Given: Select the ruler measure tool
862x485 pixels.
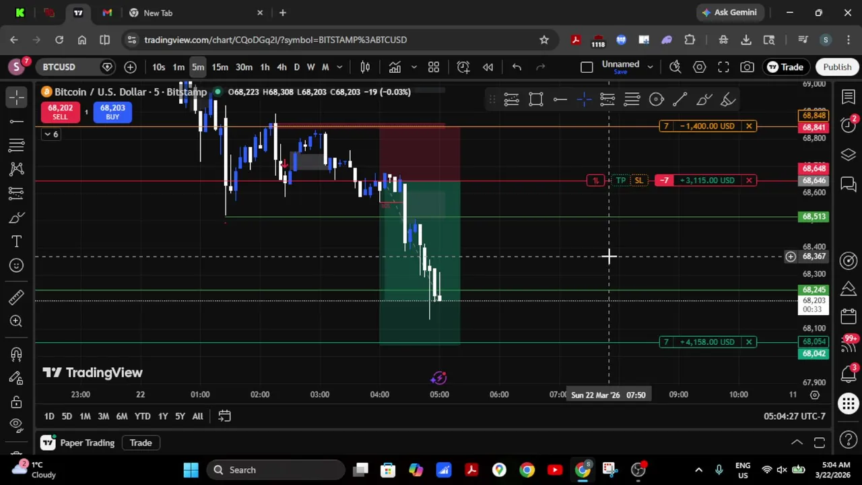Looking at the screenshot, I should pos(17,297).
